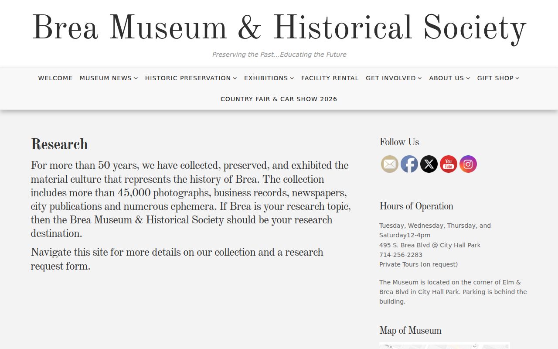Select the Museum News menu label
558x349 pixels.
[x=105, y=78]
